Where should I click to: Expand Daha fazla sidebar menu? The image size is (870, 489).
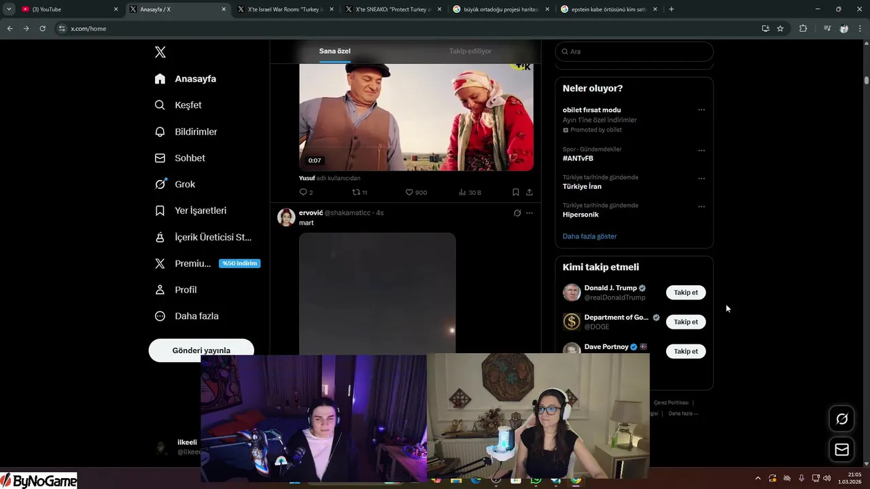[186, 316]
